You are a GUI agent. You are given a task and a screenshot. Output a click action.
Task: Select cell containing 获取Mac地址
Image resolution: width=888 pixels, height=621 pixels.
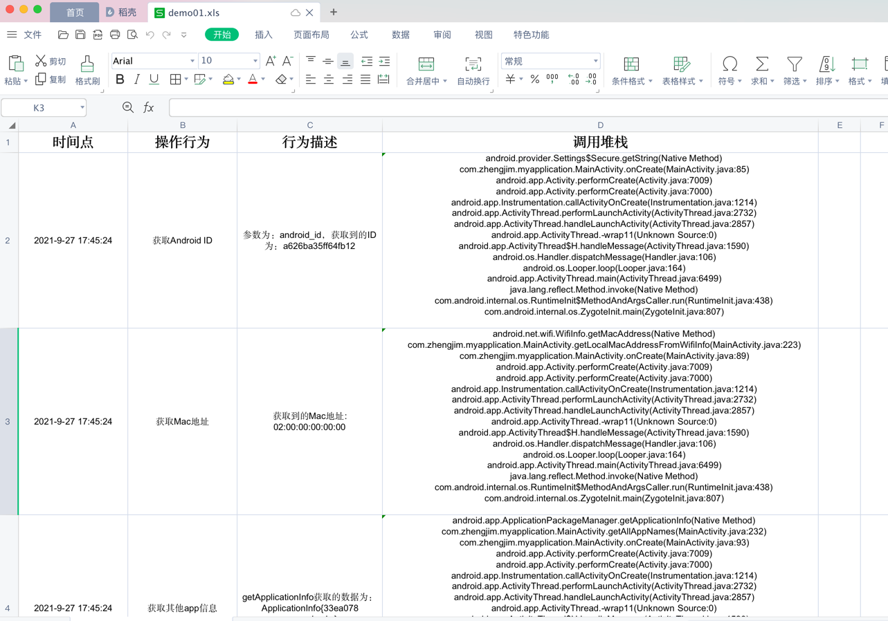183,422
